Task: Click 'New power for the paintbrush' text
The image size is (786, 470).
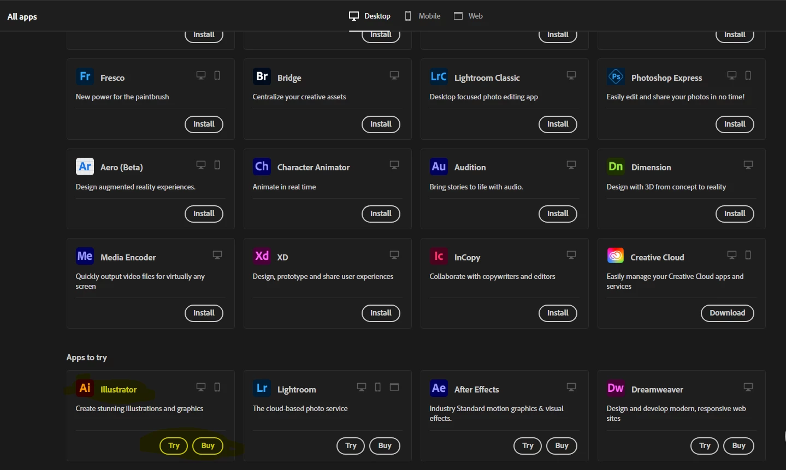Action: [x=122, y=97]
